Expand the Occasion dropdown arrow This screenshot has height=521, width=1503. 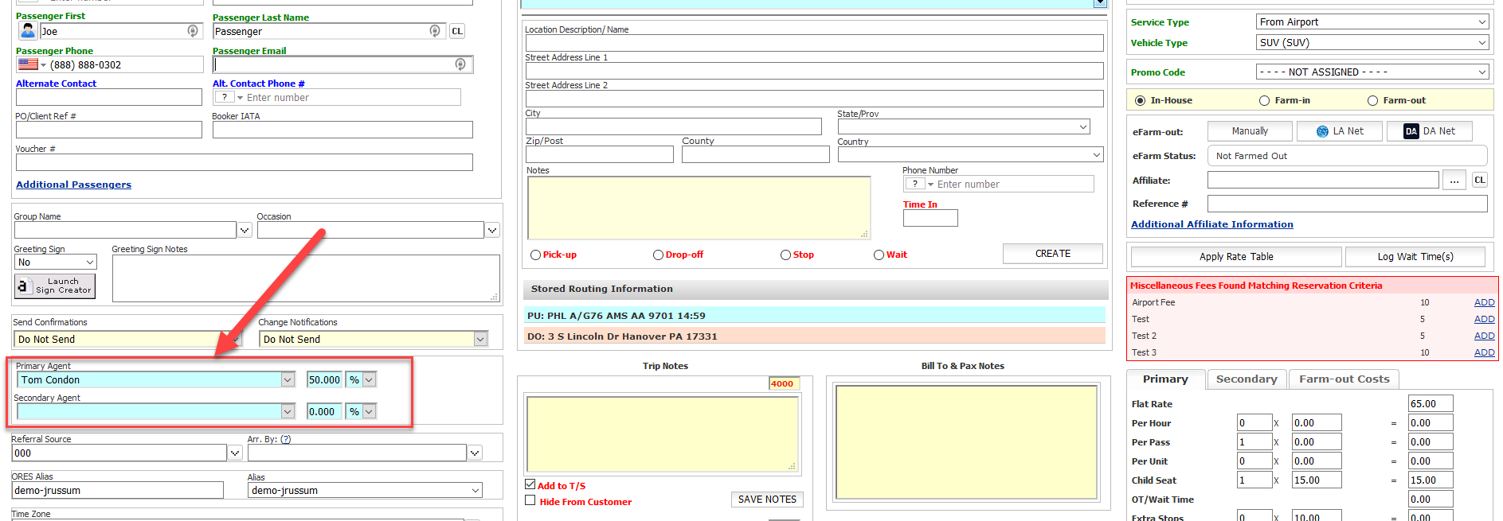pyautogui.click(x=492, y=230)
